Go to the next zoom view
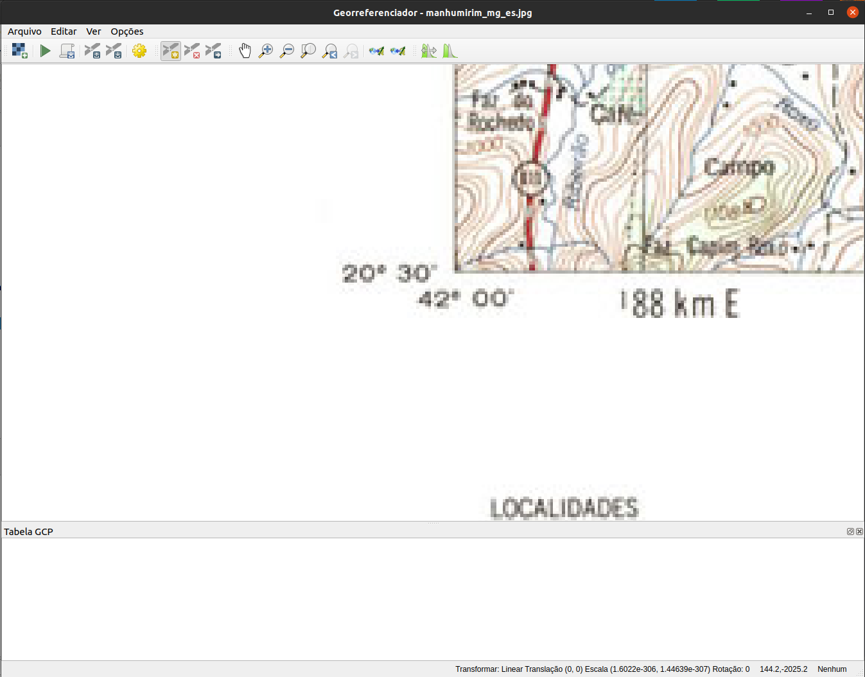Screen dimensions: 865x677 [x=351, y=51]
